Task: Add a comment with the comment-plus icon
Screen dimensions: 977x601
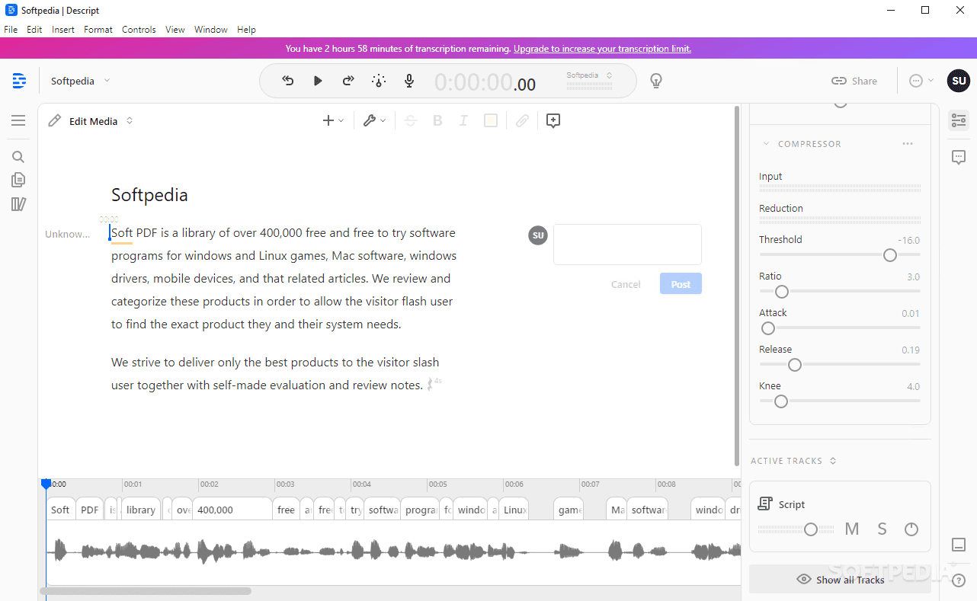Action: click(x=553, y=120)
